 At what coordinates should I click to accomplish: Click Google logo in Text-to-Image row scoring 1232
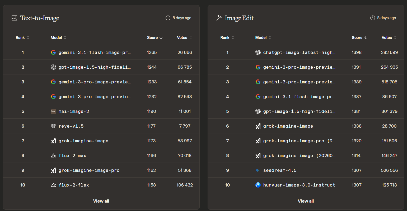pos(53,97)
